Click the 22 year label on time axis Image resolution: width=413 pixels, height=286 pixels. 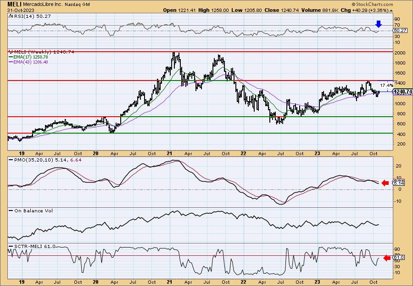244,153
